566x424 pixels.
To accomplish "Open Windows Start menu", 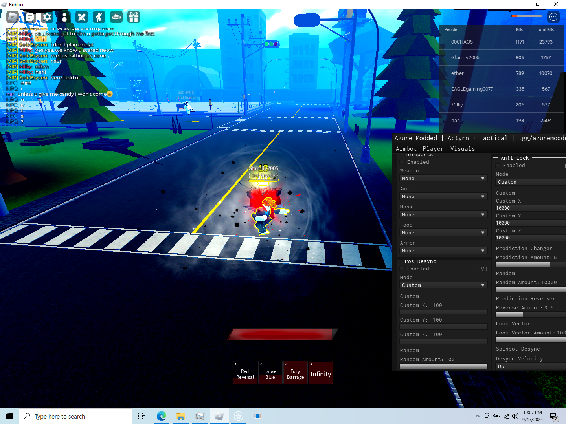I will click(x=9, y=416).
